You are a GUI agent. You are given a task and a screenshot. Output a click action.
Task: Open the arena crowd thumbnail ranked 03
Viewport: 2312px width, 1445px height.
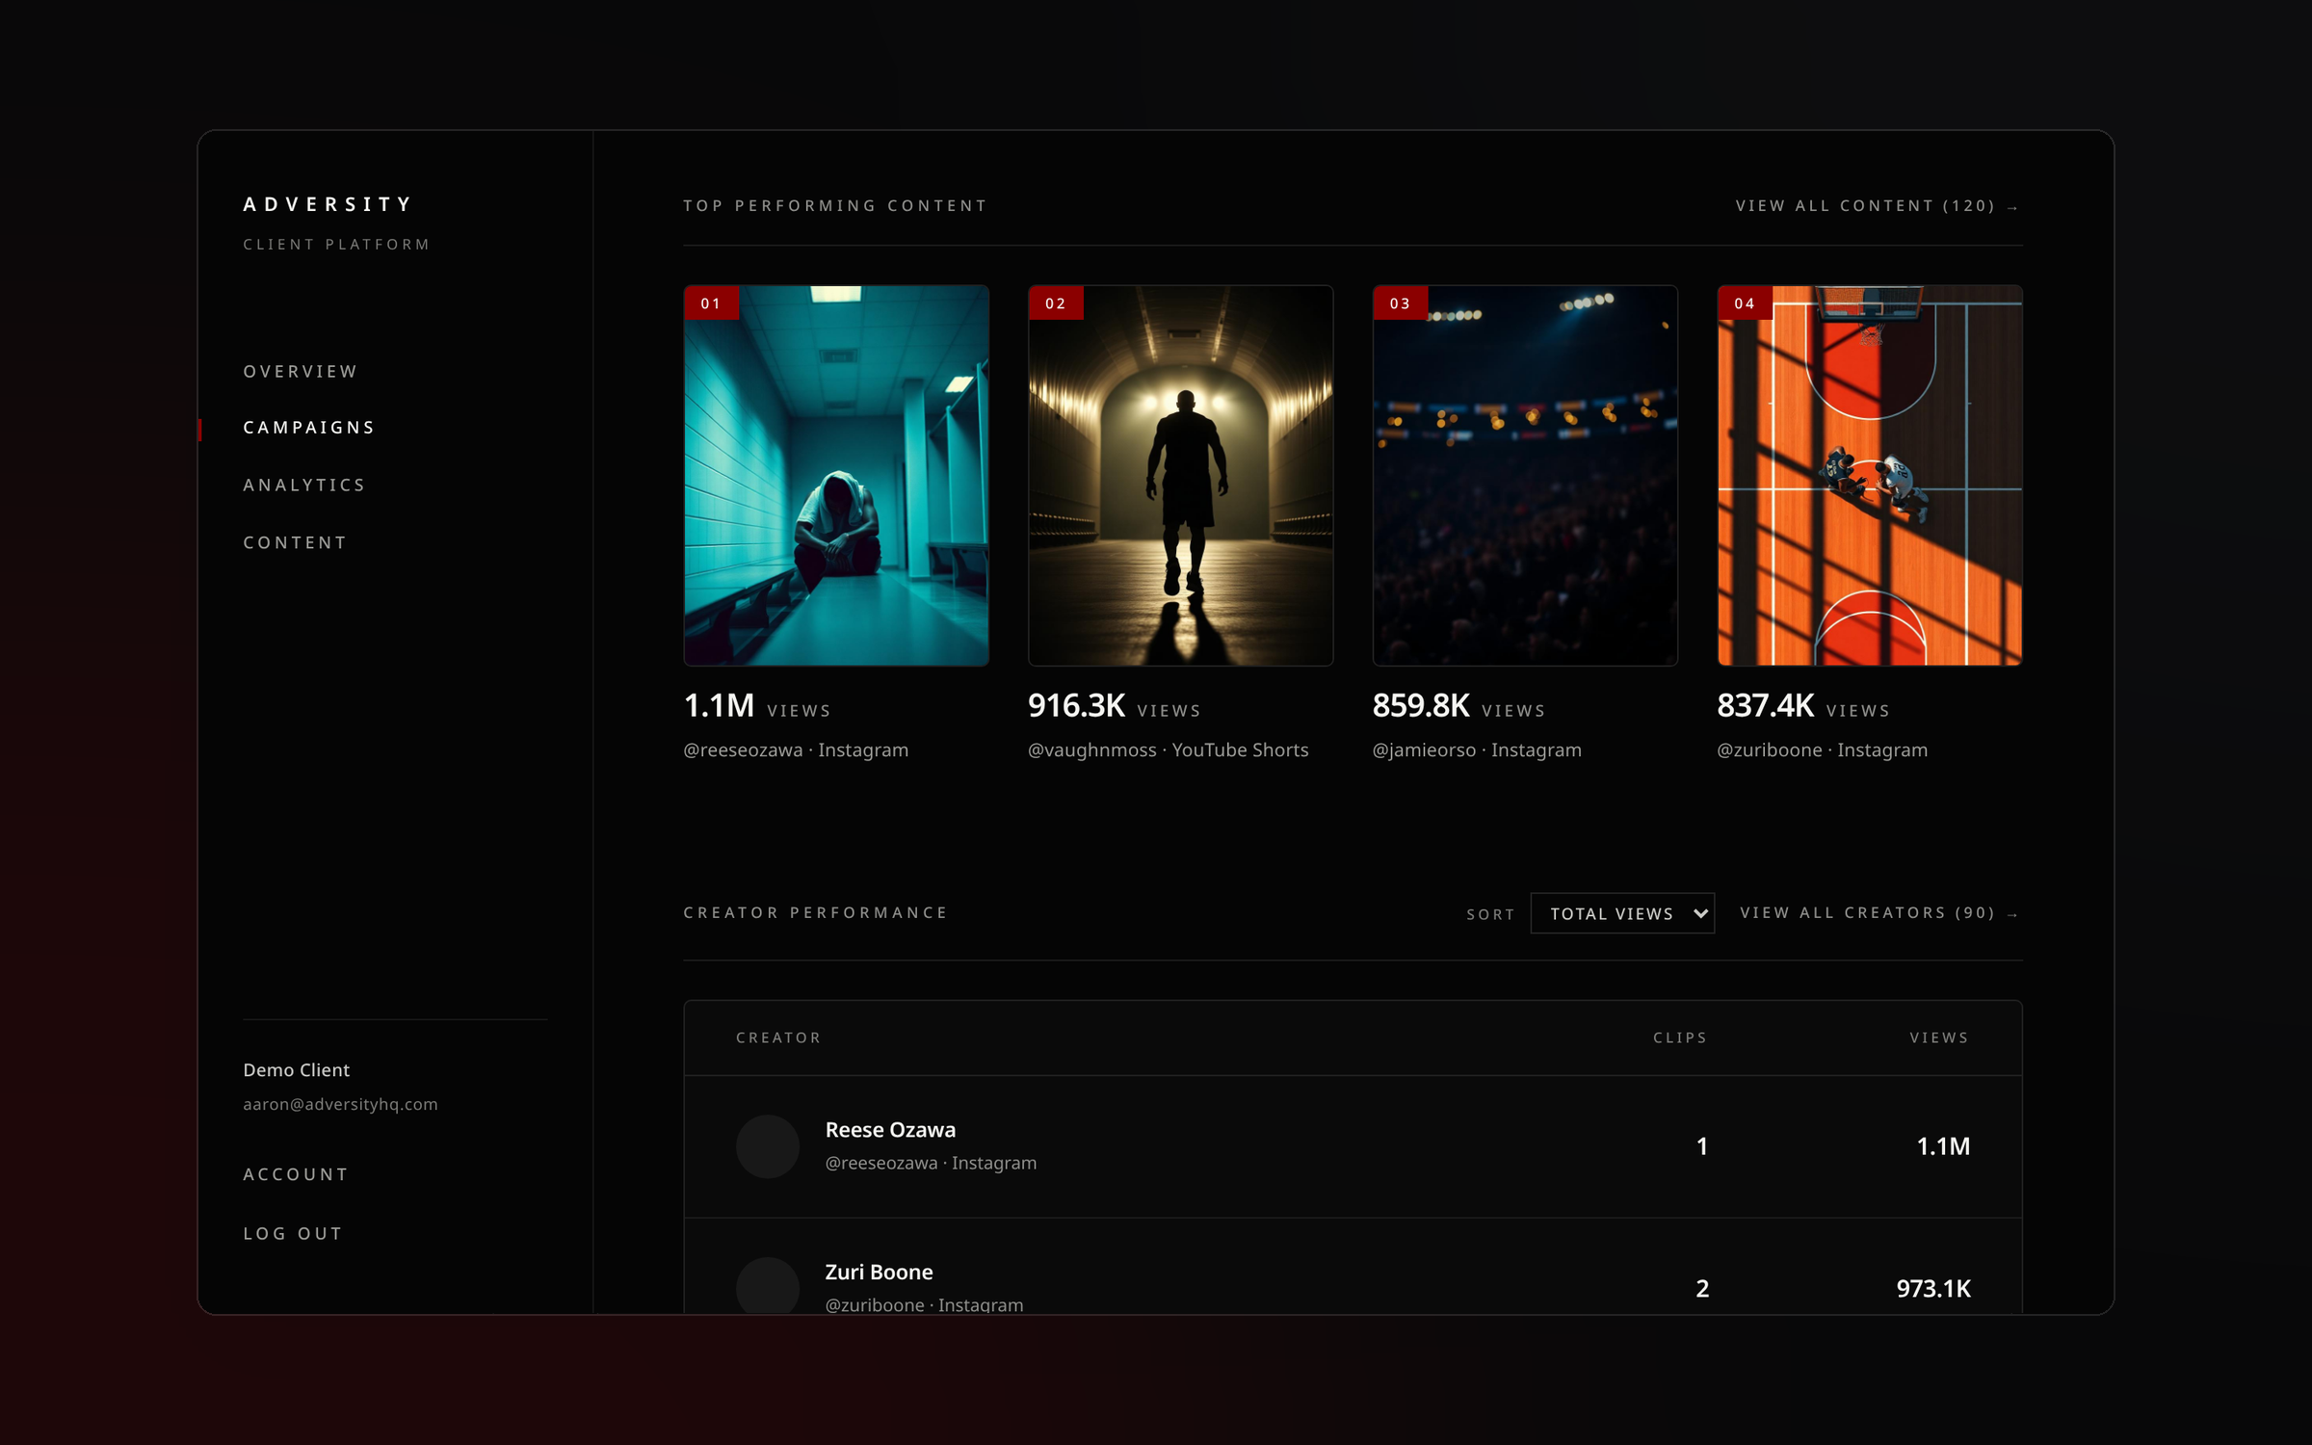click(x=1525, y=475)
